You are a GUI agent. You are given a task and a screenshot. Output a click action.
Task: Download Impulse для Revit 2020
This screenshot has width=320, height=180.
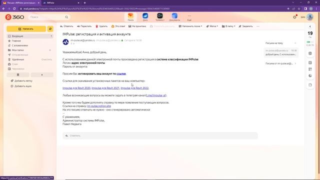click(x=76, y=88)
